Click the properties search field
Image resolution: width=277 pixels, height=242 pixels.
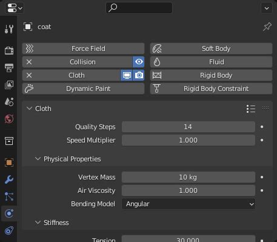click(139, 8)
